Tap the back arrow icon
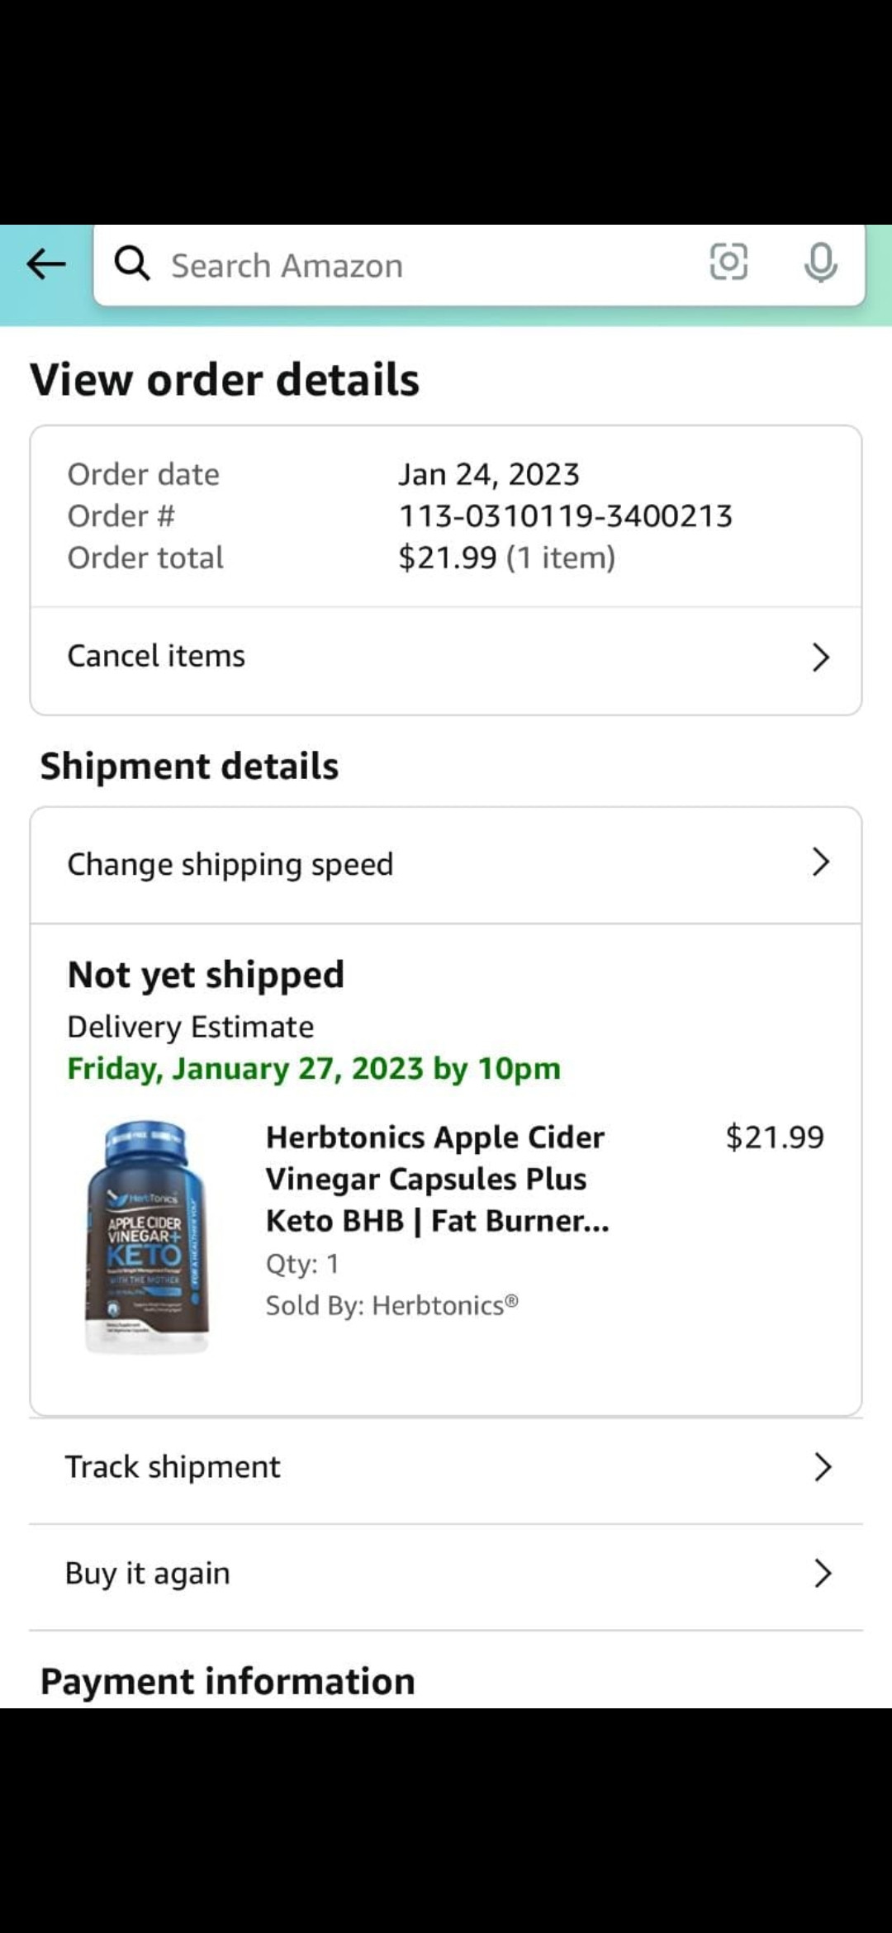 [46, 264]
